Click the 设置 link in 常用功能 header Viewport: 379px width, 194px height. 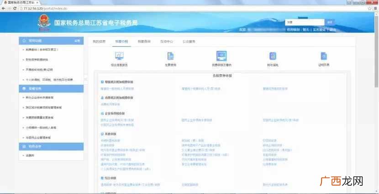point(77,41)
